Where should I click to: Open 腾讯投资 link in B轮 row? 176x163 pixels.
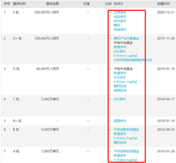coord(120,143)
